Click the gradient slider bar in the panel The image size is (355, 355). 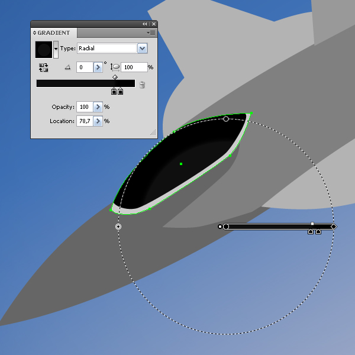86,83
